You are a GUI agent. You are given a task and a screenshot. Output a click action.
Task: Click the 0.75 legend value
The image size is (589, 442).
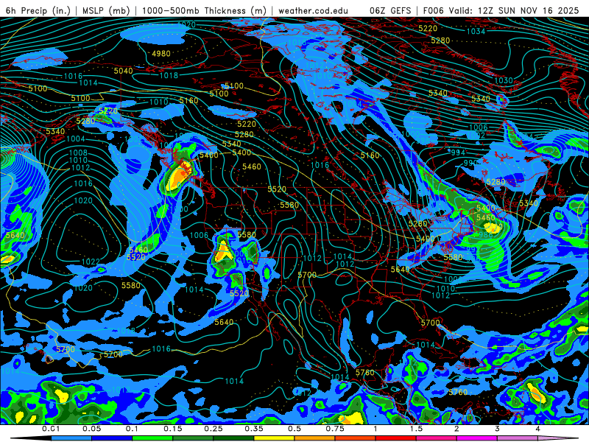(x=335, y=429)
